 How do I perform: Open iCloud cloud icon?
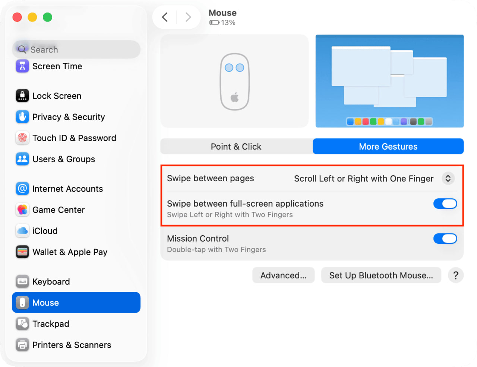coord(22,231)
